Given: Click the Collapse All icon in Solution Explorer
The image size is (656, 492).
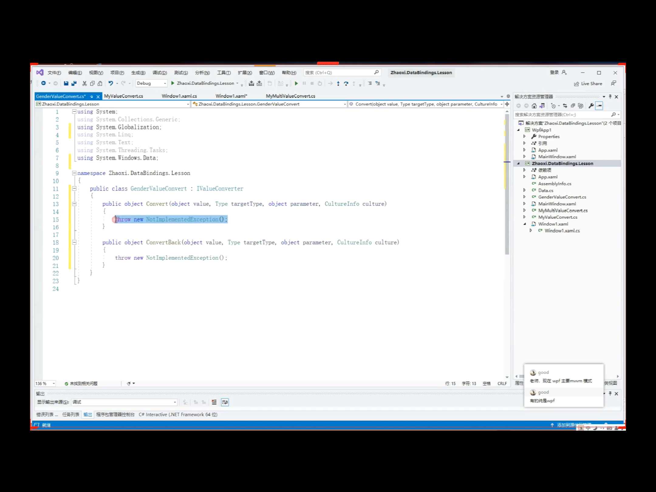Looking at the screenshot, I should click(x=573, y=106).
